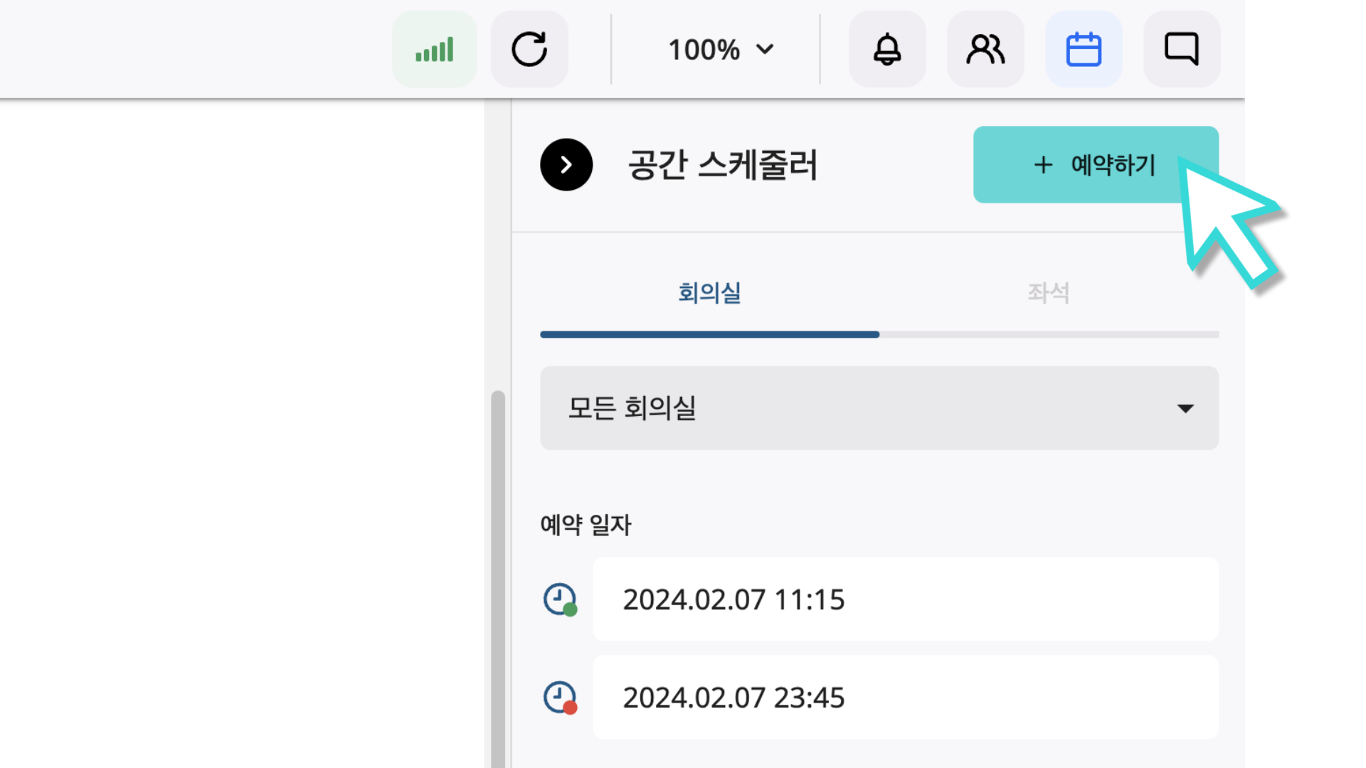Open the calendar scheduler icon
The height and width of the screenshot is (768, 1366).
click(1084, 48)
